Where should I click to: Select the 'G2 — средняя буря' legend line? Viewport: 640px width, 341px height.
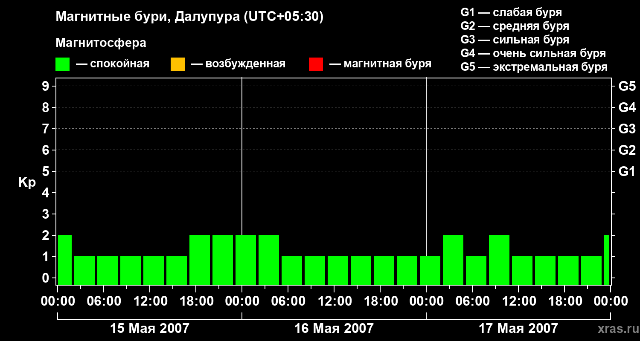[x=515, y=26]
